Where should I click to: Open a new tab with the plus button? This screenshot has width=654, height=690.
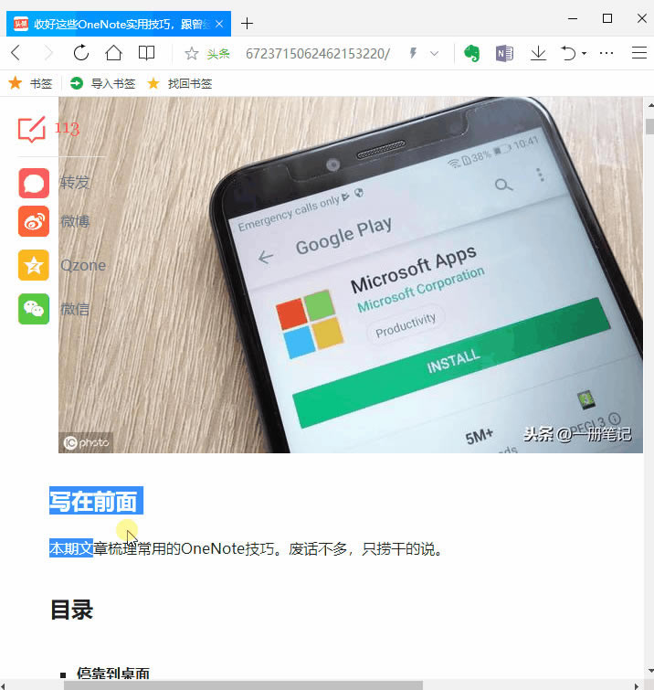pyautogui.click(x=248, y=24)
